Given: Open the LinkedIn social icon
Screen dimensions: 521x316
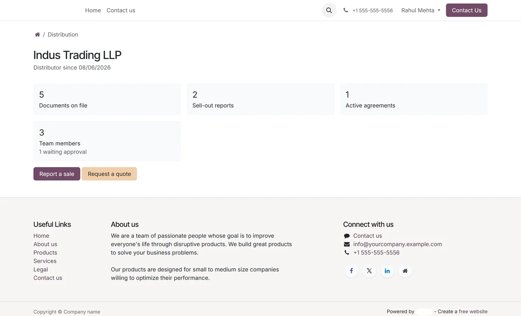Looking at the screenshot, I should coord(387,271).
